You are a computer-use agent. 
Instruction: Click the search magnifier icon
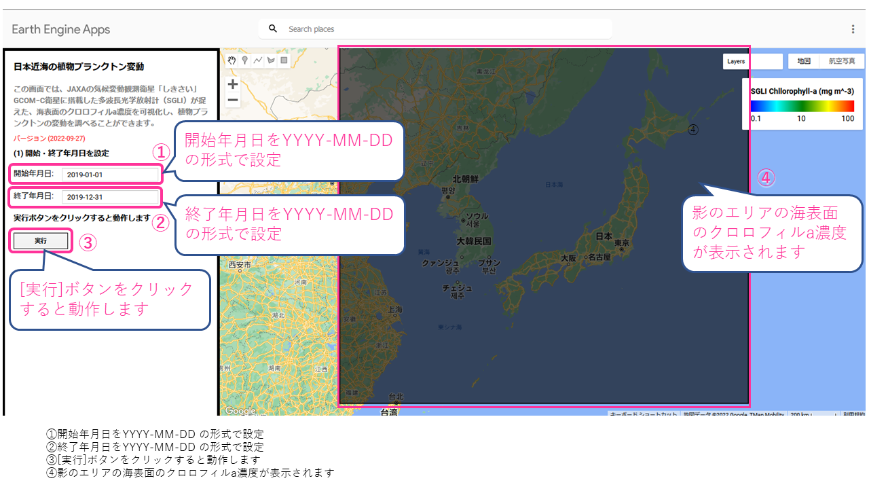[273, 29]
